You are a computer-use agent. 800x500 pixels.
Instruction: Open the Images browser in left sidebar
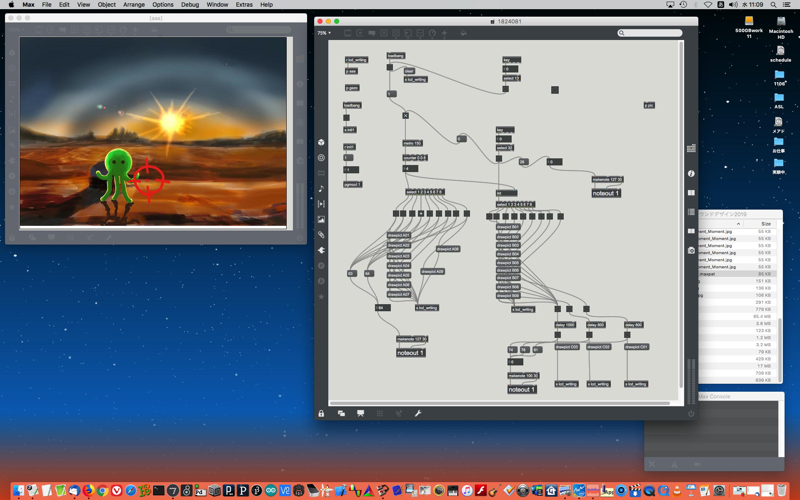coord(321,220)
